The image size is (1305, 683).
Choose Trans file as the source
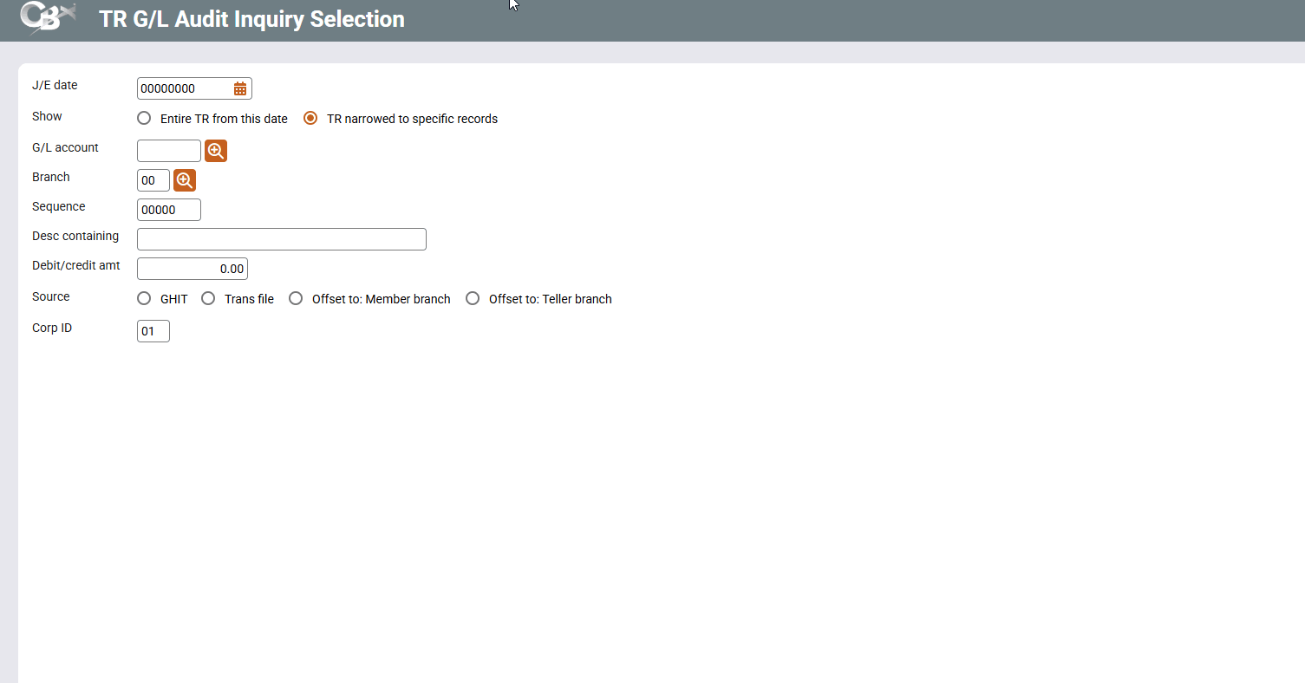pos(208,299)
